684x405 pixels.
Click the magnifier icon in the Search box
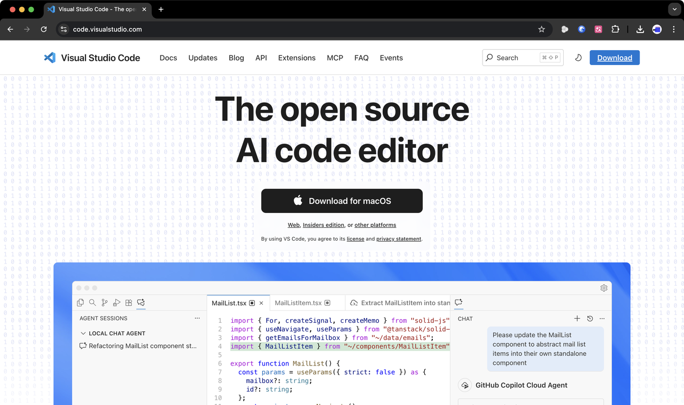[489, 58]
